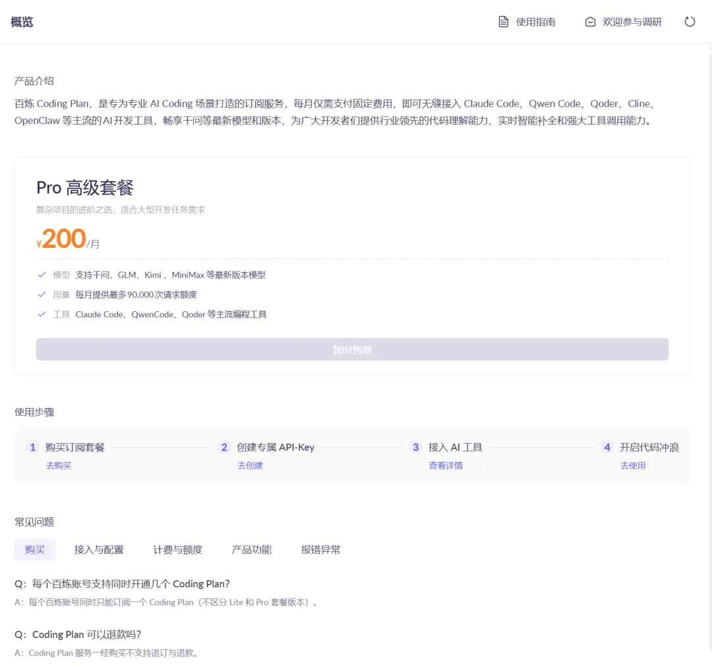Click the step 4 number badge

(x=607, y=447)
